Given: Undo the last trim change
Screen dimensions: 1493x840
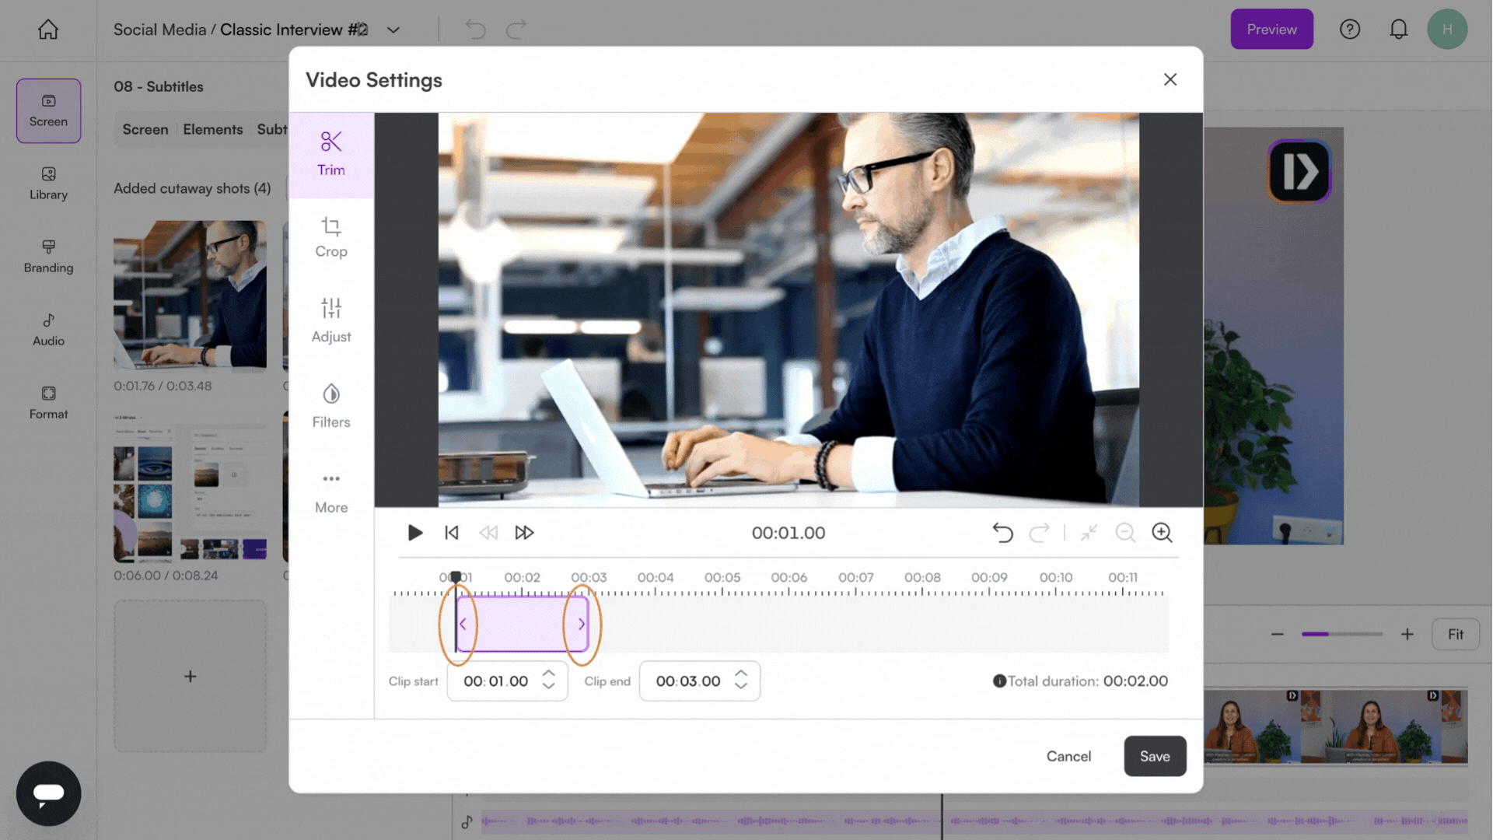Looking at the screenshot, I should coord(1002,533).
